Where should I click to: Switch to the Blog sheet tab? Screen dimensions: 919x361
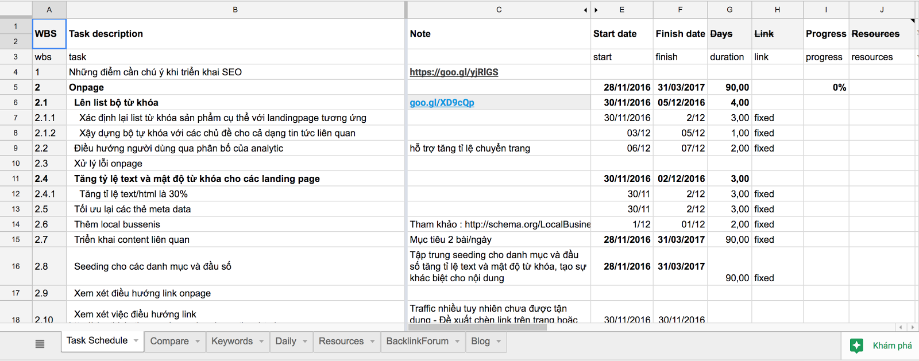pyautogui.click(x=480, y=341)
